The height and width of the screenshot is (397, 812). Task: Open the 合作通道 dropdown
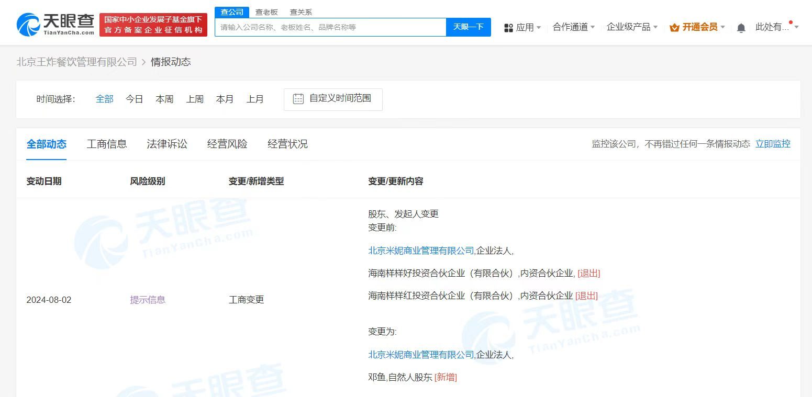pos(571,27)
